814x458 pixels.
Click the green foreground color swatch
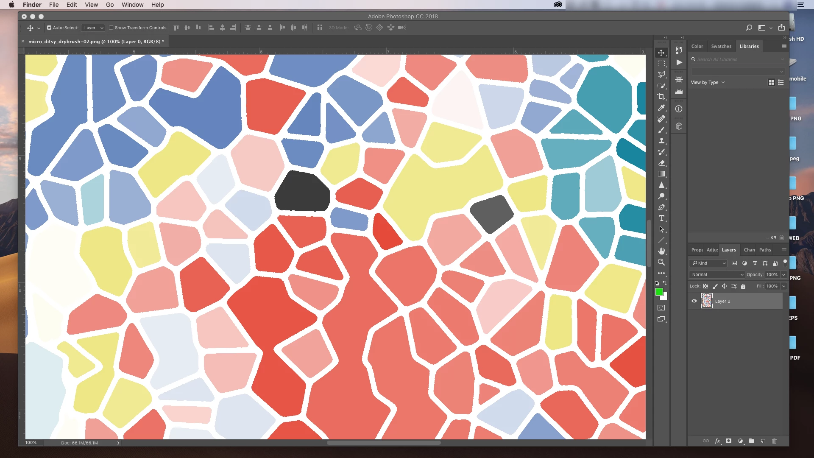click(659, 292)
